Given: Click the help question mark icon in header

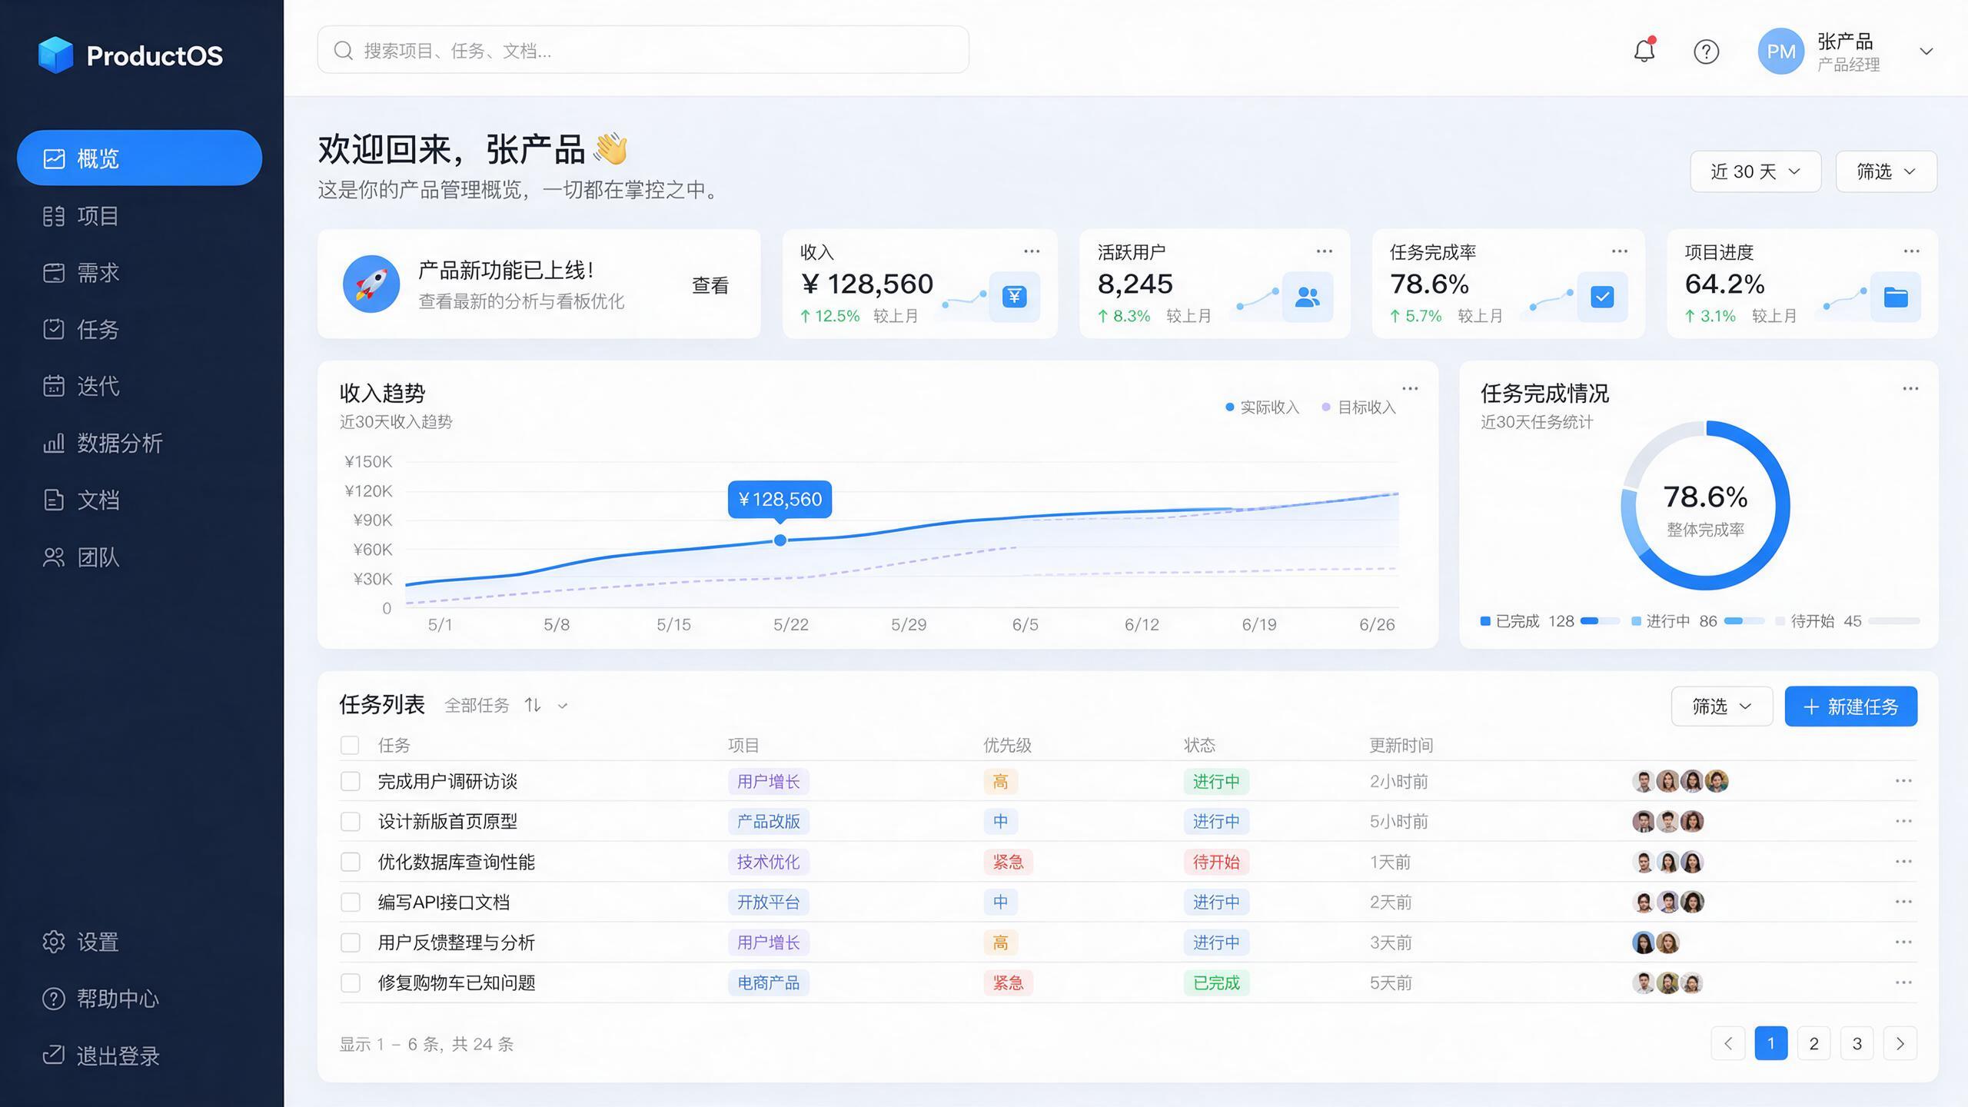Looking at the screenshot, I should coord(1706,52).
